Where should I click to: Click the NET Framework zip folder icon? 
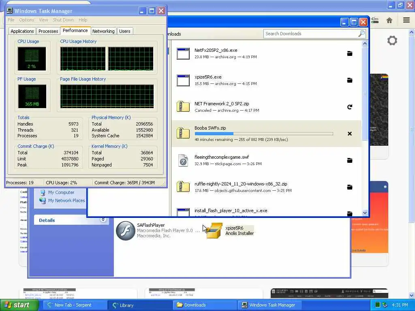(183, 107)
